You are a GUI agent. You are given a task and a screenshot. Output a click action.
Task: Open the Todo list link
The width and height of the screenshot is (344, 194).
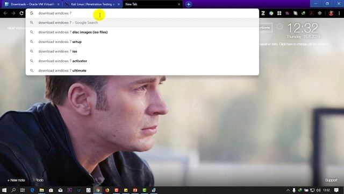coord(39,180)
